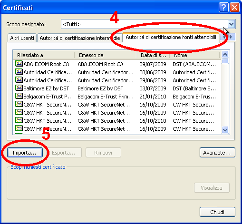Select the Autorità di certificazione fonti attendibili tab
Image resolution: width=242 pixels, height=224 pixels.
[171, 38]
